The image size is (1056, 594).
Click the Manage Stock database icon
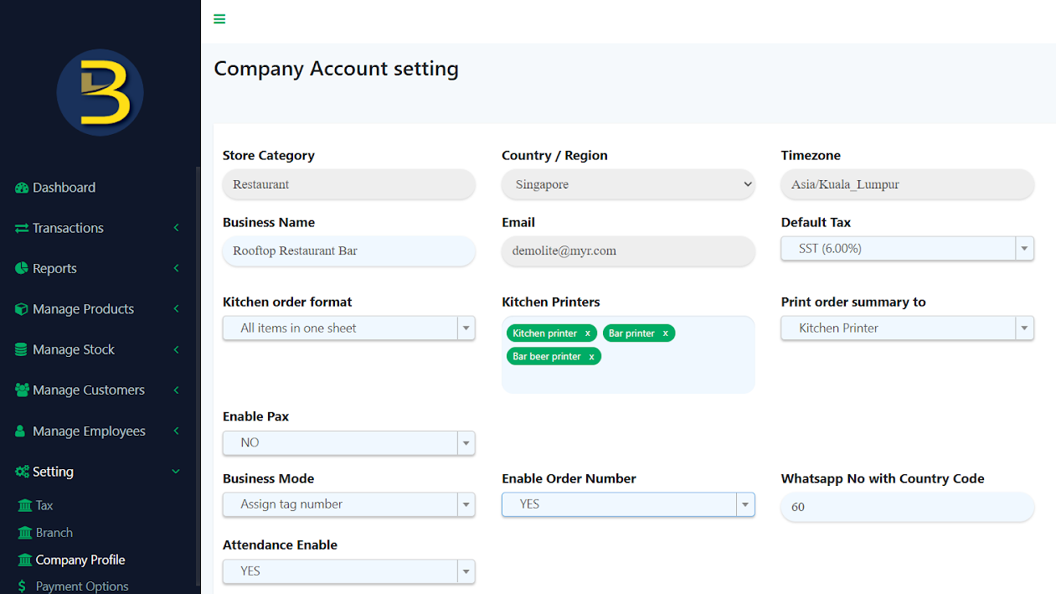point(22,350)
